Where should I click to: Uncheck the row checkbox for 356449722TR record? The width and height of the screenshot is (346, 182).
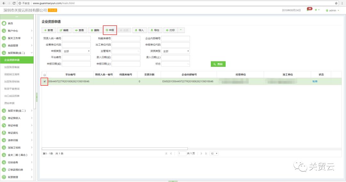point(45,81)
